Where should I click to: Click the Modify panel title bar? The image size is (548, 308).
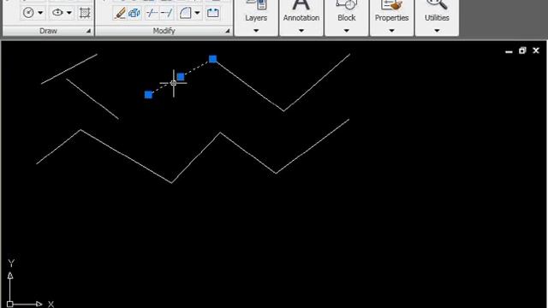164,31
